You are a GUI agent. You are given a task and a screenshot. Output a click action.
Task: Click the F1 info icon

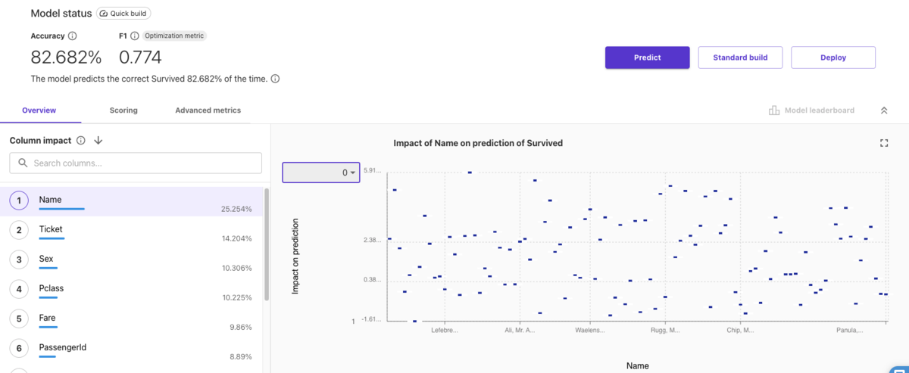coord(135,36)
